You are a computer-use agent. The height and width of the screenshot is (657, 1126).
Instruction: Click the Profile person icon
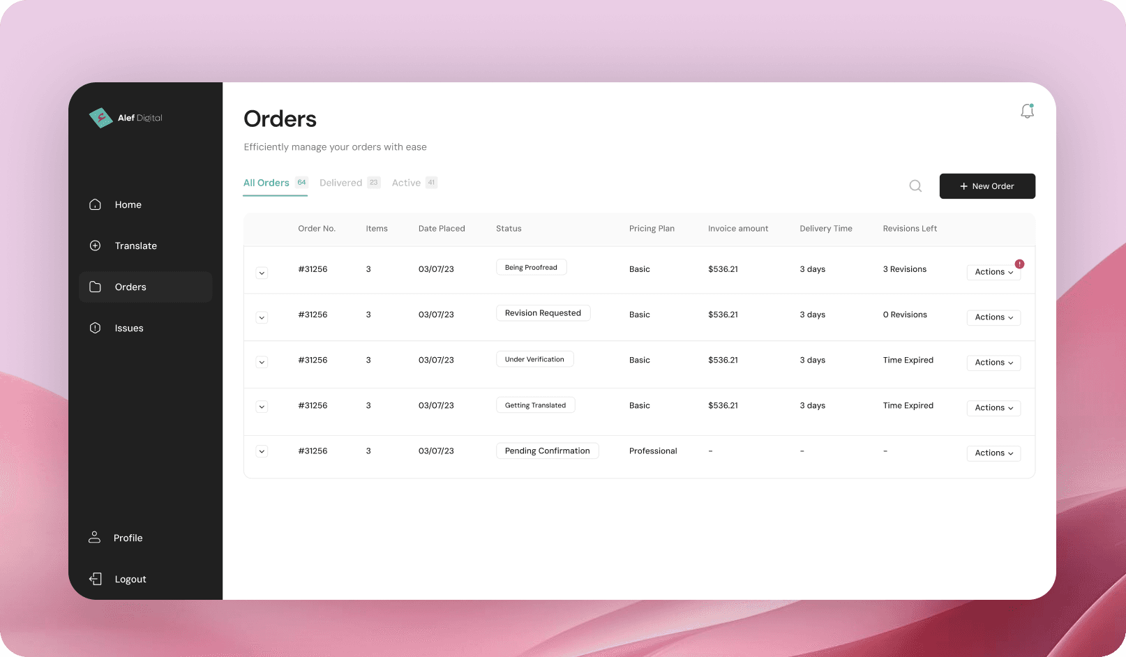coord(94,537)
